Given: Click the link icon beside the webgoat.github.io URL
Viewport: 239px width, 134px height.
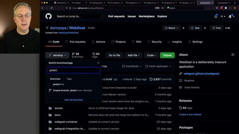Looking at the screenshot, I should [180, 74].
